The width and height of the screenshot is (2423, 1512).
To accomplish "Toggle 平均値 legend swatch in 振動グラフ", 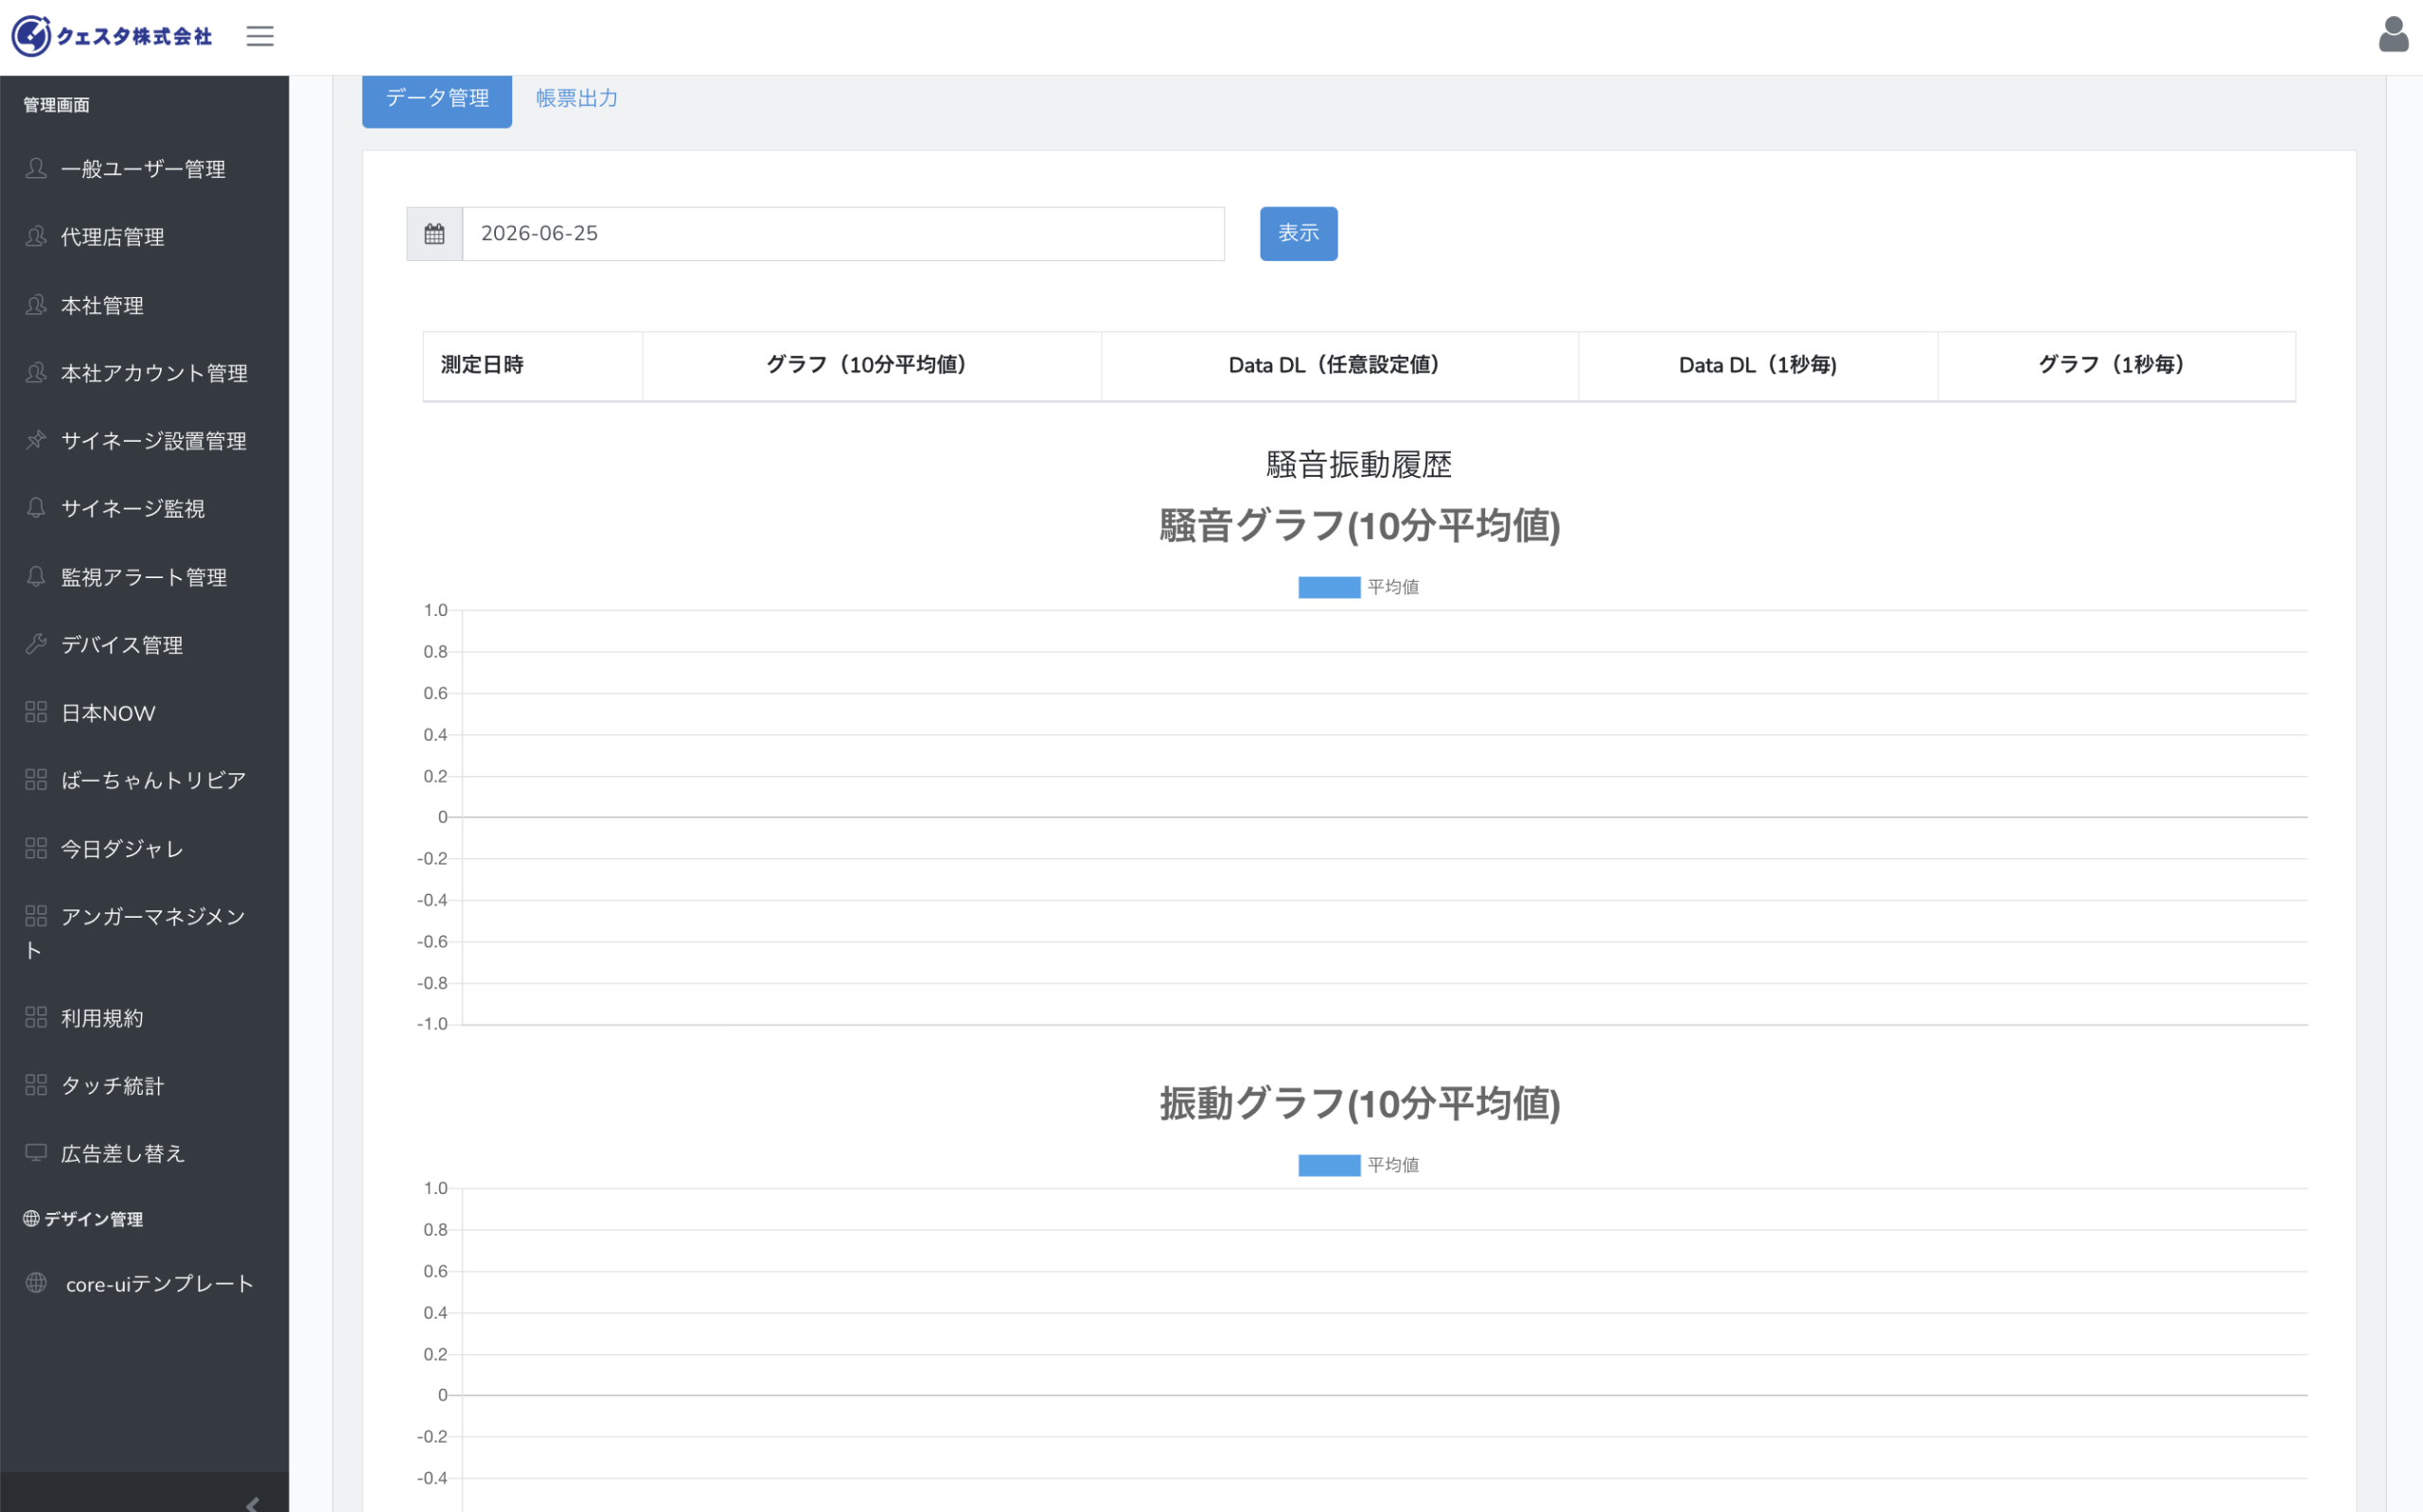I will (1329, 1165).
